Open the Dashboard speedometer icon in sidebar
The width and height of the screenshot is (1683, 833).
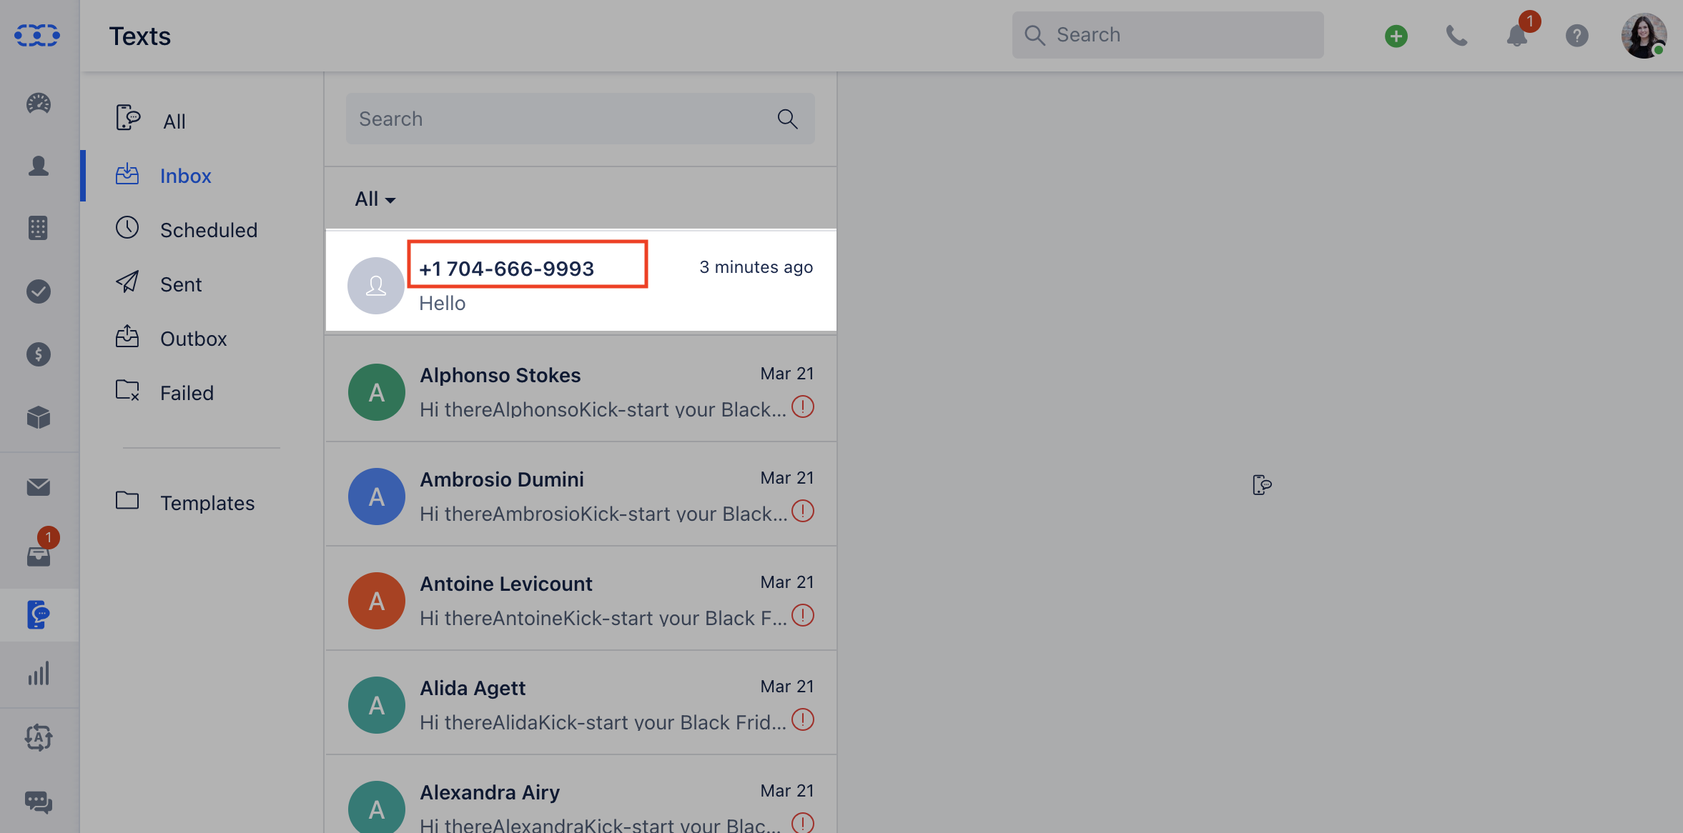(x=39, y=104)
